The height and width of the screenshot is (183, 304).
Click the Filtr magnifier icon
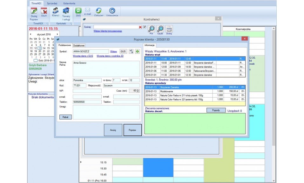click(152, 29)
